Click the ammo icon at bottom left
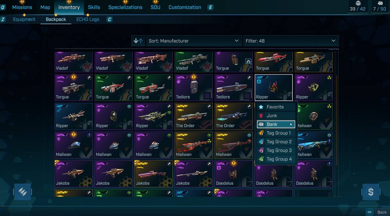The width and height of the screenshot is (390, 216). [x=22, y=192]
